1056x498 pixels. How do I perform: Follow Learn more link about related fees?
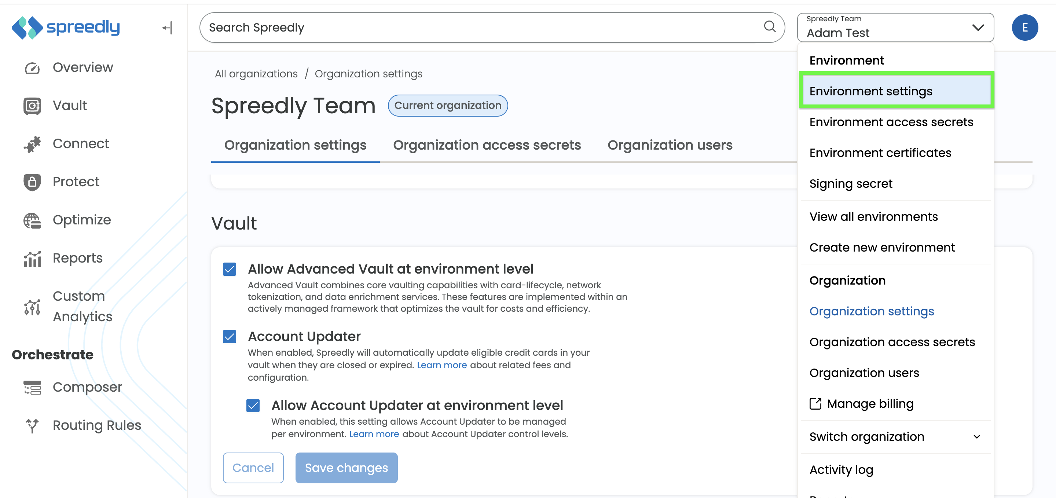pos(441,365)
